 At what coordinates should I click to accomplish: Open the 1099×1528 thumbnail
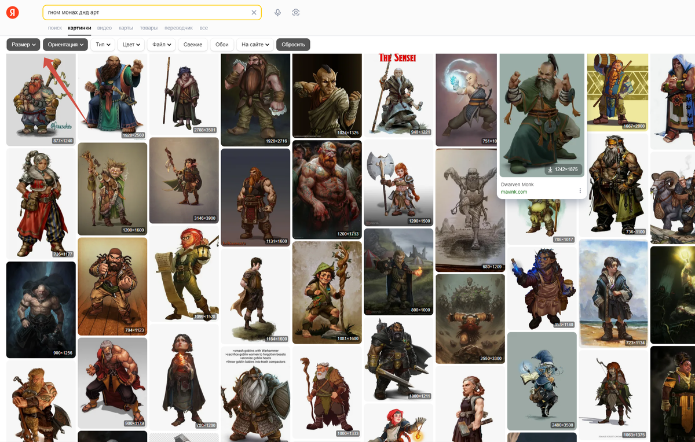(184, 274)
